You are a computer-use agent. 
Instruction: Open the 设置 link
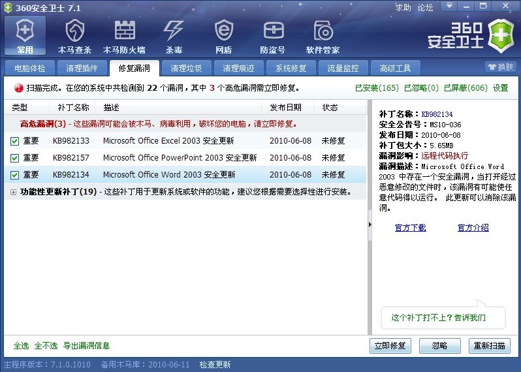(500, 88)
